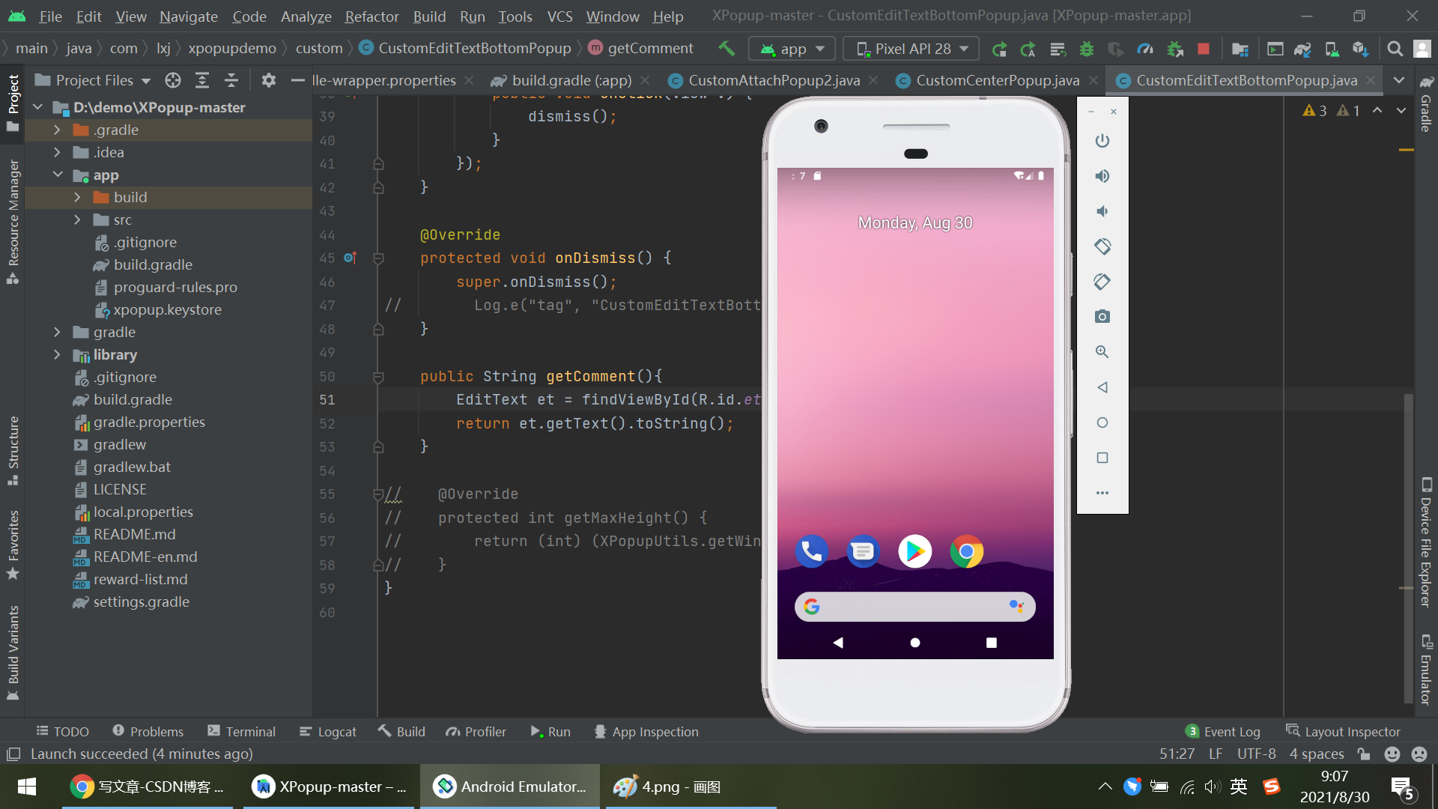Screen dimensions: 1438x809
Task: Stop the running app
Action: [x=1204, y=48]
